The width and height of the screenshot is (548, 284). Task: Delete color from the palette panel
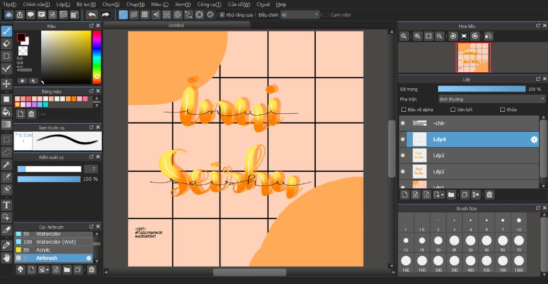(32, 114)
